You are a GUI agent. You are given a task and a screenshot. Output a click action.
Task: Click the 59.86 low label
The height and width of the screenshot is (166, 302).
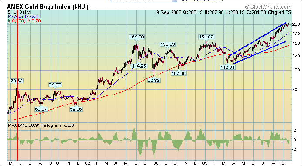[76, 109]
